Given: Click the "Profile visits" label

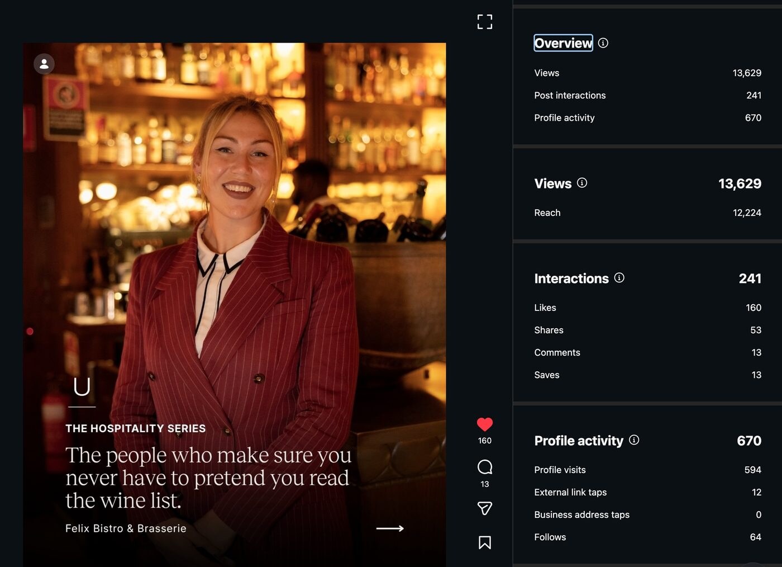Looking at the screenshot, I should tap(560, 470).
